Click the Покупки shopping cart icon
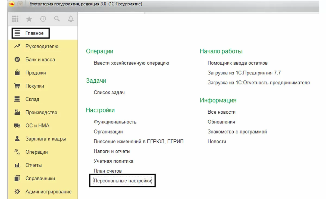 point(17,86)
